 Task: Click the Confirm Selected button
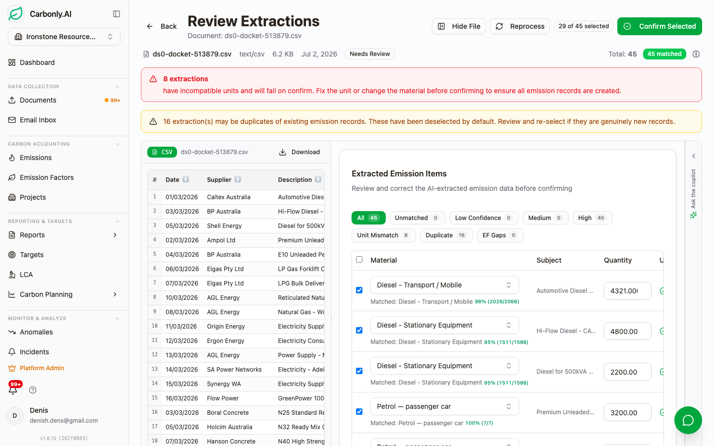tap(659, 26)
